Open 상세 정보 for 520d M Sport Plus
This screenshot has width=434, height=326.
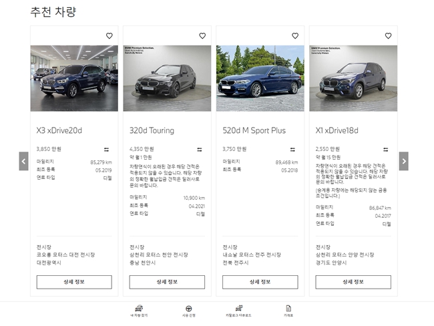(x=260, y=282)
